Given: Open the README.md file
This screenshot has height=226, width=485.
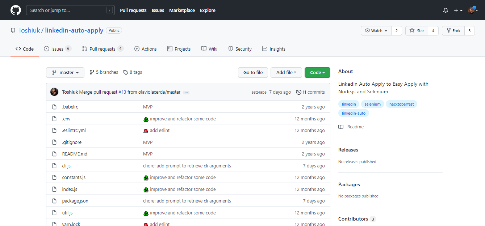Looking at the screenshot, I should point(75,154).
